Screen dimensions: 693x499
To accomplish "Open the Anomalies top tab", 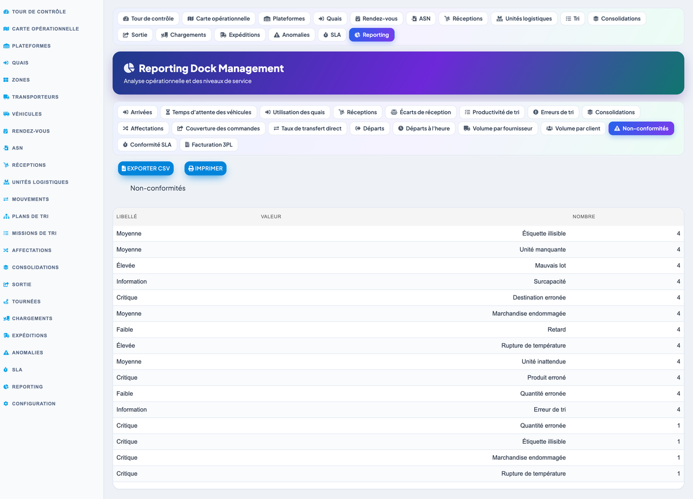I will coord(292,35).
